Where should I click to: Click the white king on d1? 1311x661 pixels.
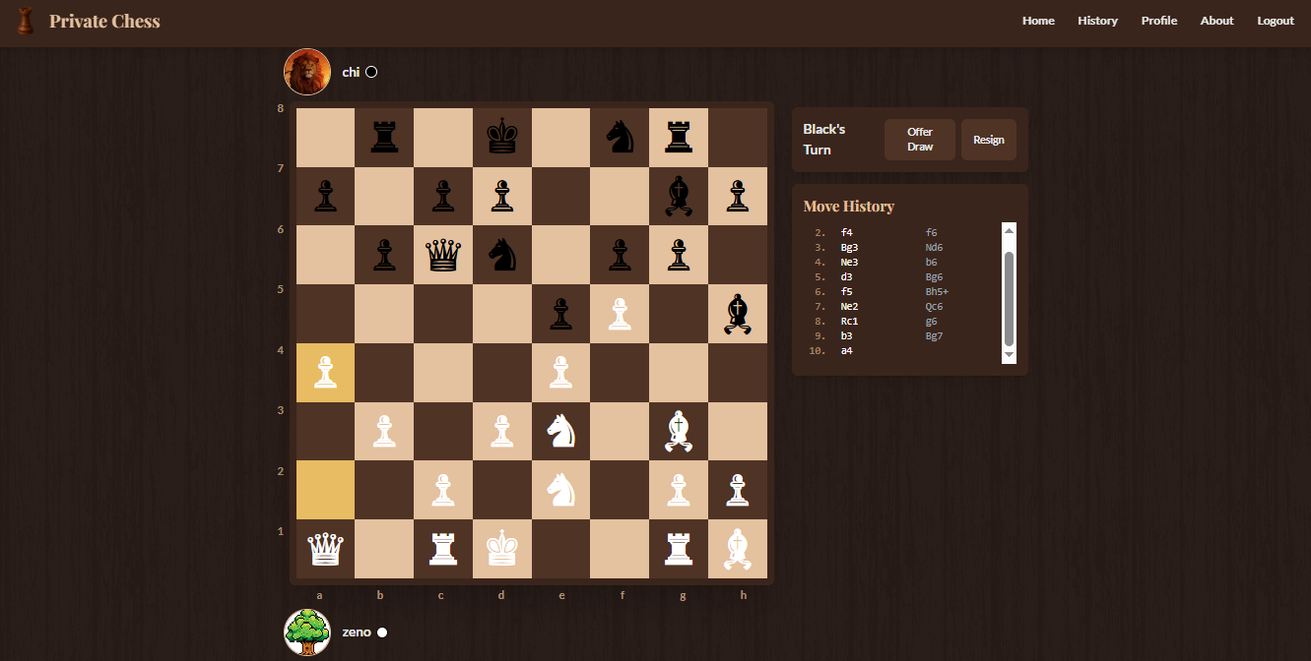pyautogui.click(x=501, y=549)
